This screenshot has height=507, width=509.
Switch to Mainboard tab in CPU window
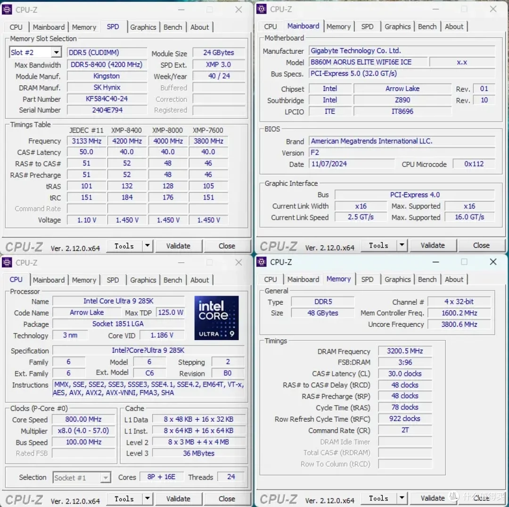(x=49, y=280)
